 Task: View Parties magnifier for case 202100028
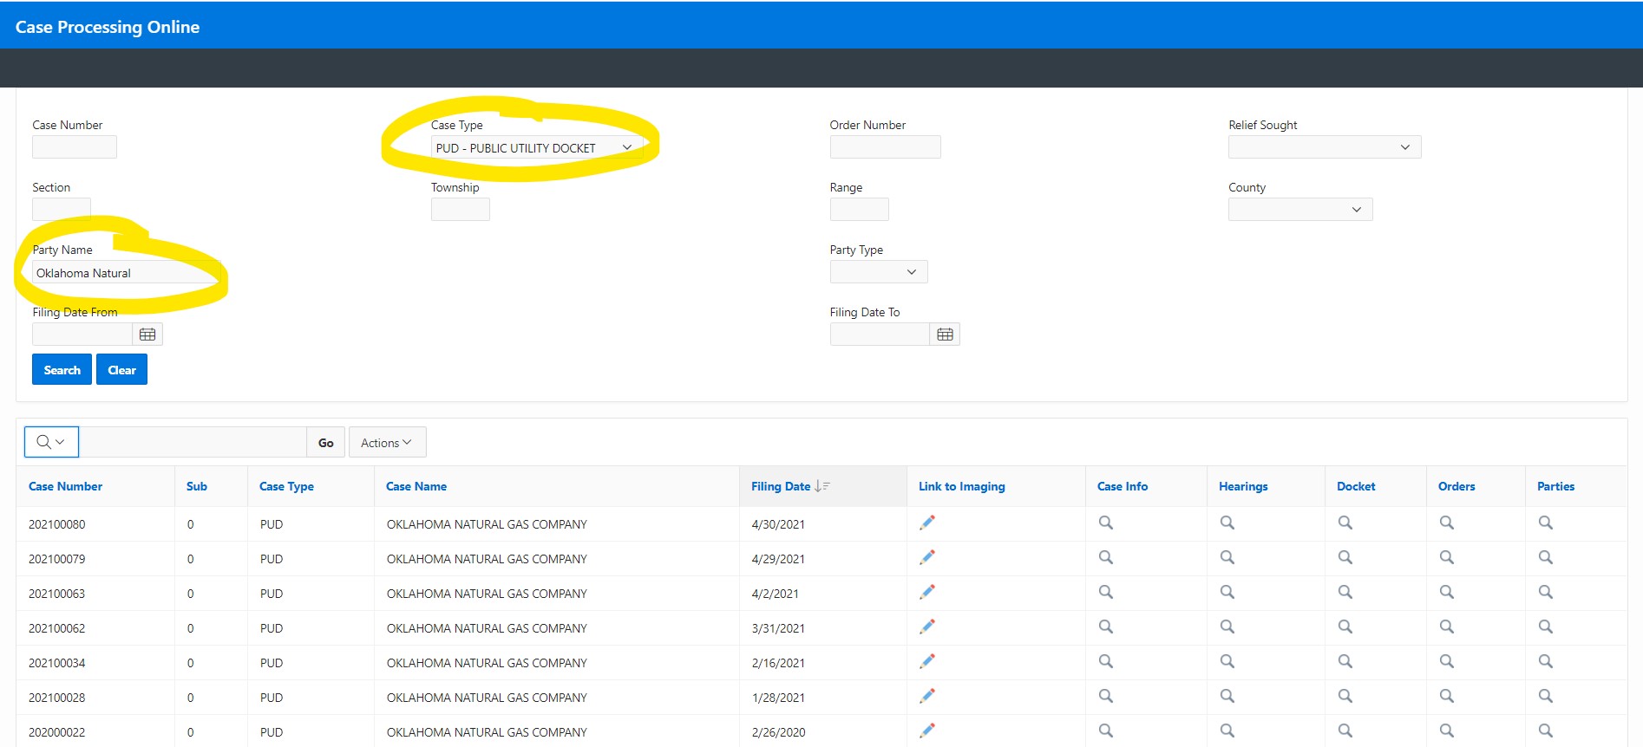[1546, 696]
